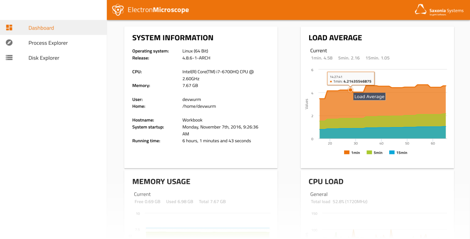
Task: Click the blue 15min legend color swatch
Action: [x=392, y=153]
